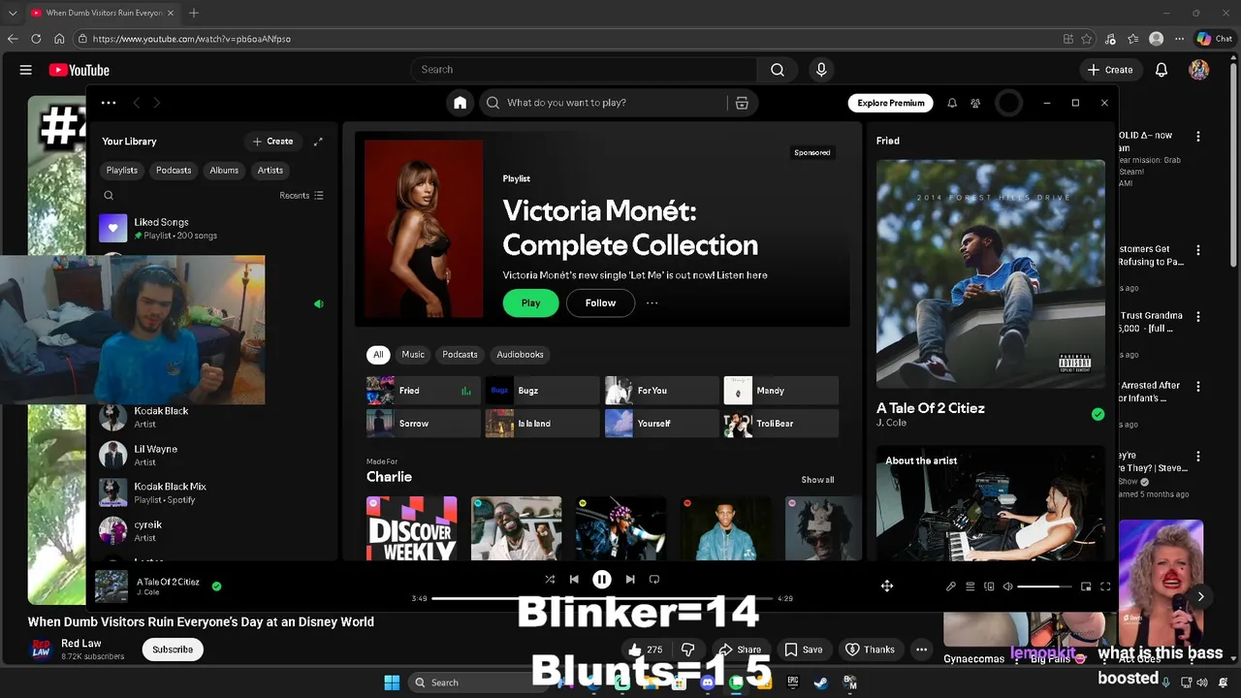Enter Spotify full screen mode

[1105, 587]
